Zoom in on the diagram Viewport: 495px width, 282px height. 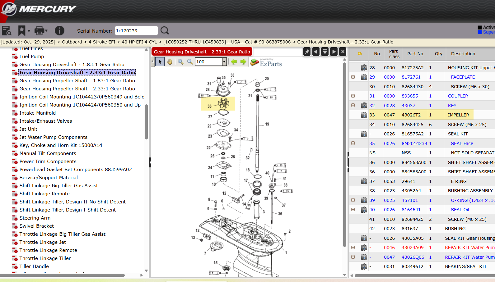(180, 61)
